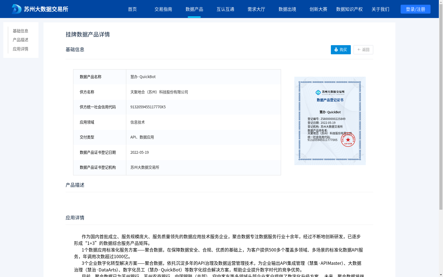Screen dimensions: 443x277
Task: Open the 数据产品登记证书 certificate image
Action: pyautogui.click(x=330, y=121)
